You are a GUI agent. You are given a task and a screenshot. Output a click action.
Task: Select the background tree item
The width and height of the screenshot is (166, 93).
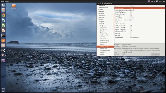[x=103, y=29]
